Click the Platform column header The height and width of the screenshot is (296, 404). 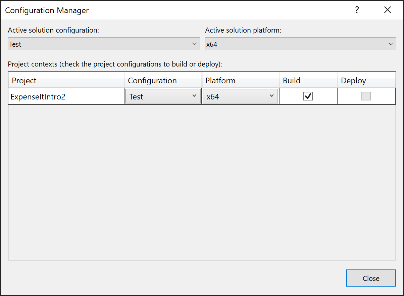tap(220, 81)
